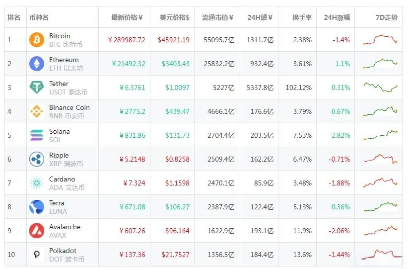408x269 pixels.
Task: Open the Ripple name link
Action: 59,155
